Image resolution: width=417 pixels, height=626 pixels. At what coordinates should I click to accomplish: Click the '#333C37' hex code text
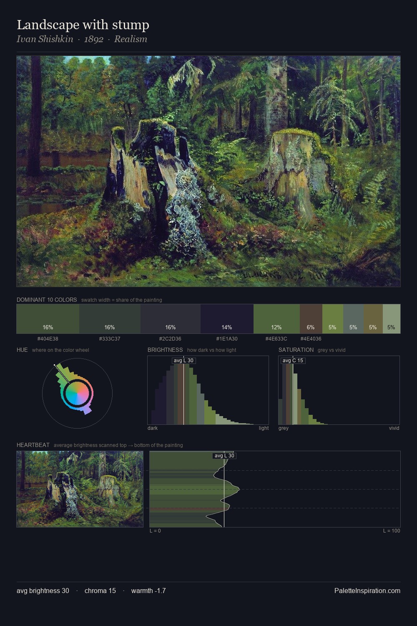[110, 339]
